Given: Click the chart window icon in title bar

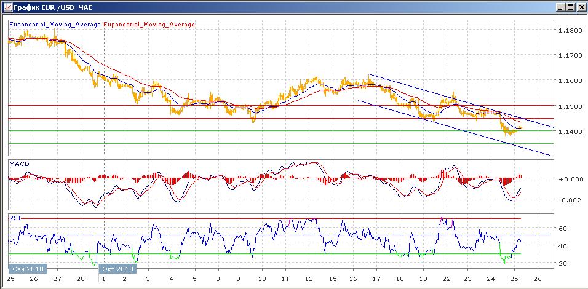Looking at the screenshot, I should [x=7, y=7].
